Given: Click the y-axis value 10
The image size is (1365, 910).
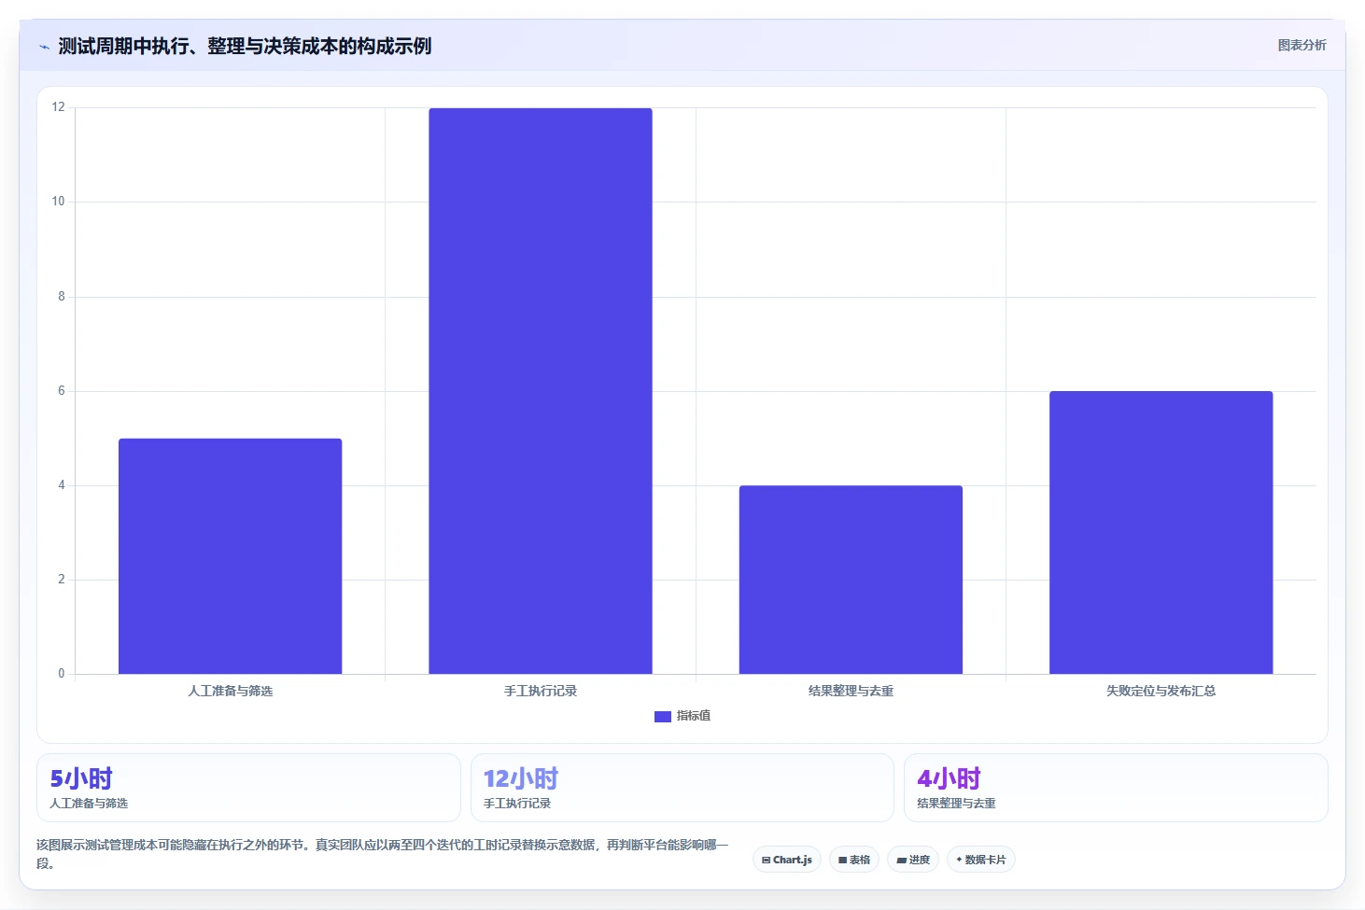Looking at the screenshot, I should click(x=59, y=202).
